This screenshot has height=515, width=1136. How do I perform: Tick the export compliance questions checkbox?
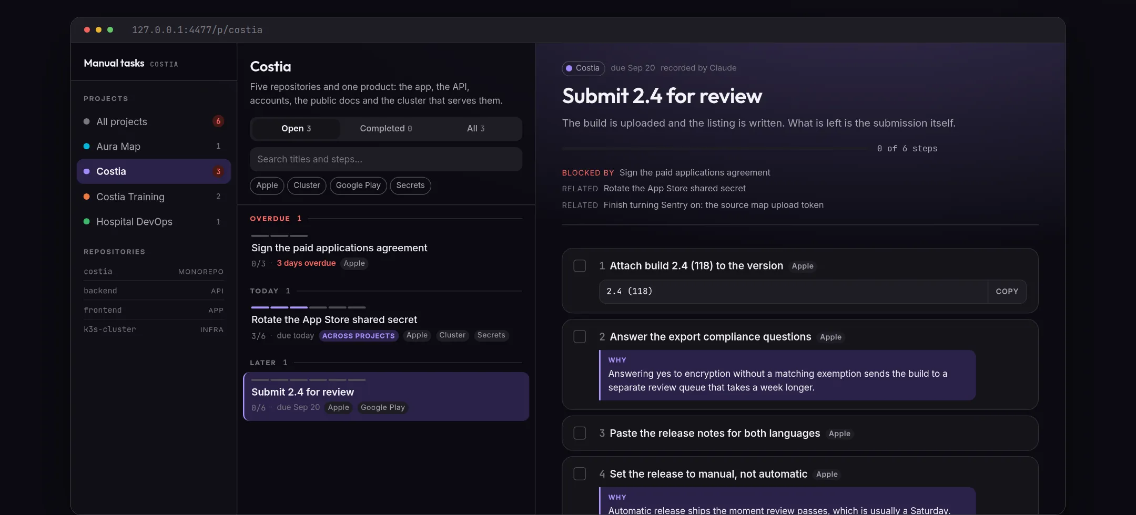pos(580,337)
